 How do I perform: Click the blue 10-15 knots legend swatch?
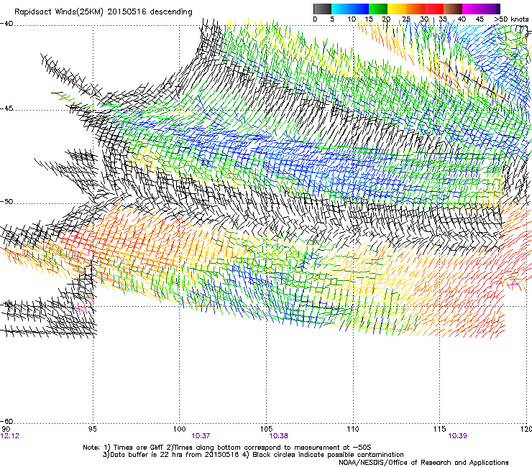tap(359, 9)
